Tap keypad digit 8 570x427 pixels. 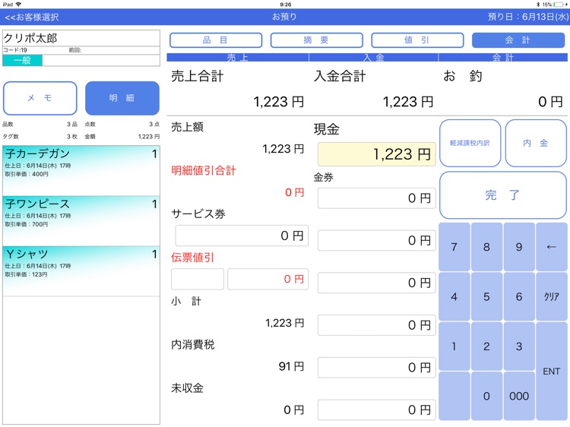pos(486,247)
